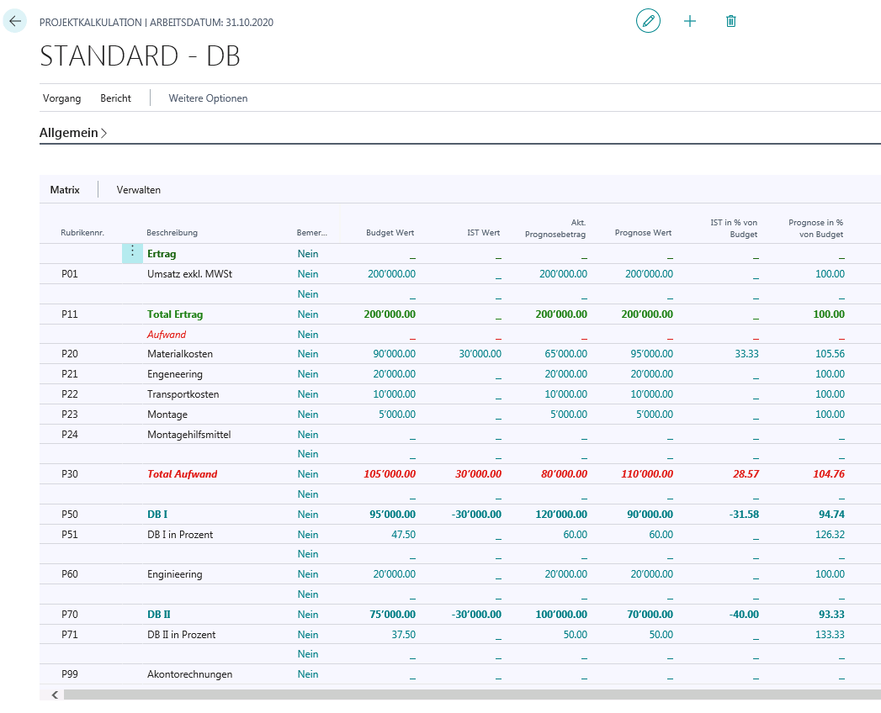Select the Nein field in Montage row
This screenshot has width=881, height=713.
click(308, 415)
